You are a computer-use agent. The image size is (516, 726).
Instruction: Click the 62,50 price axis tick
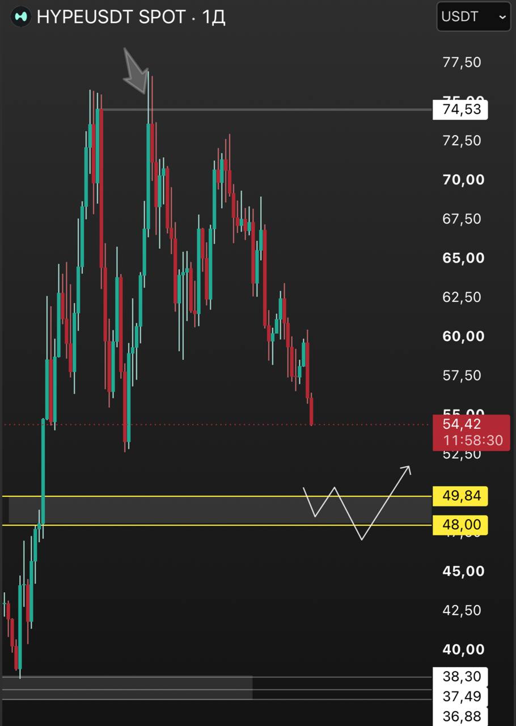[462, 297]
